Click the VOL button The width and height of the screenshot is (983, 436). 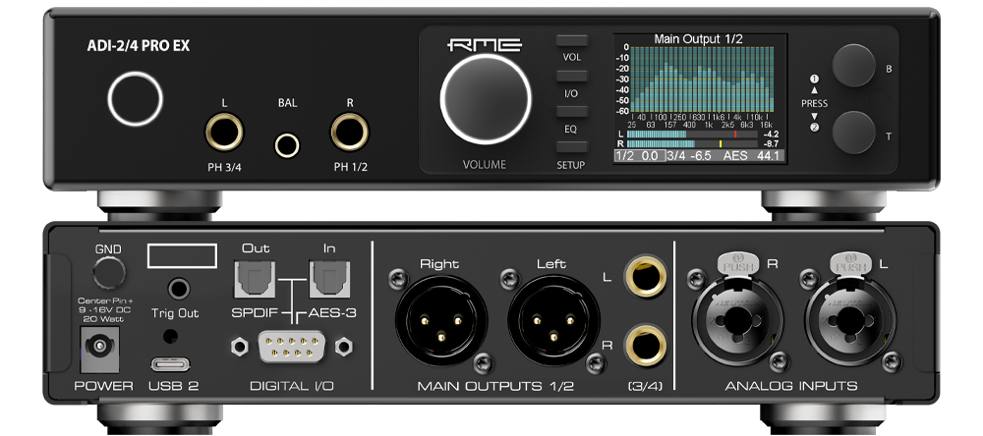572,40
